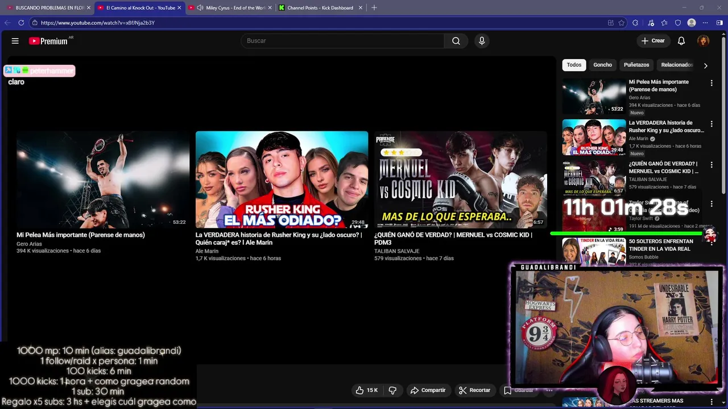Click the Crear button
Screen dimensions: 728x409
click(x=653, y=41)
